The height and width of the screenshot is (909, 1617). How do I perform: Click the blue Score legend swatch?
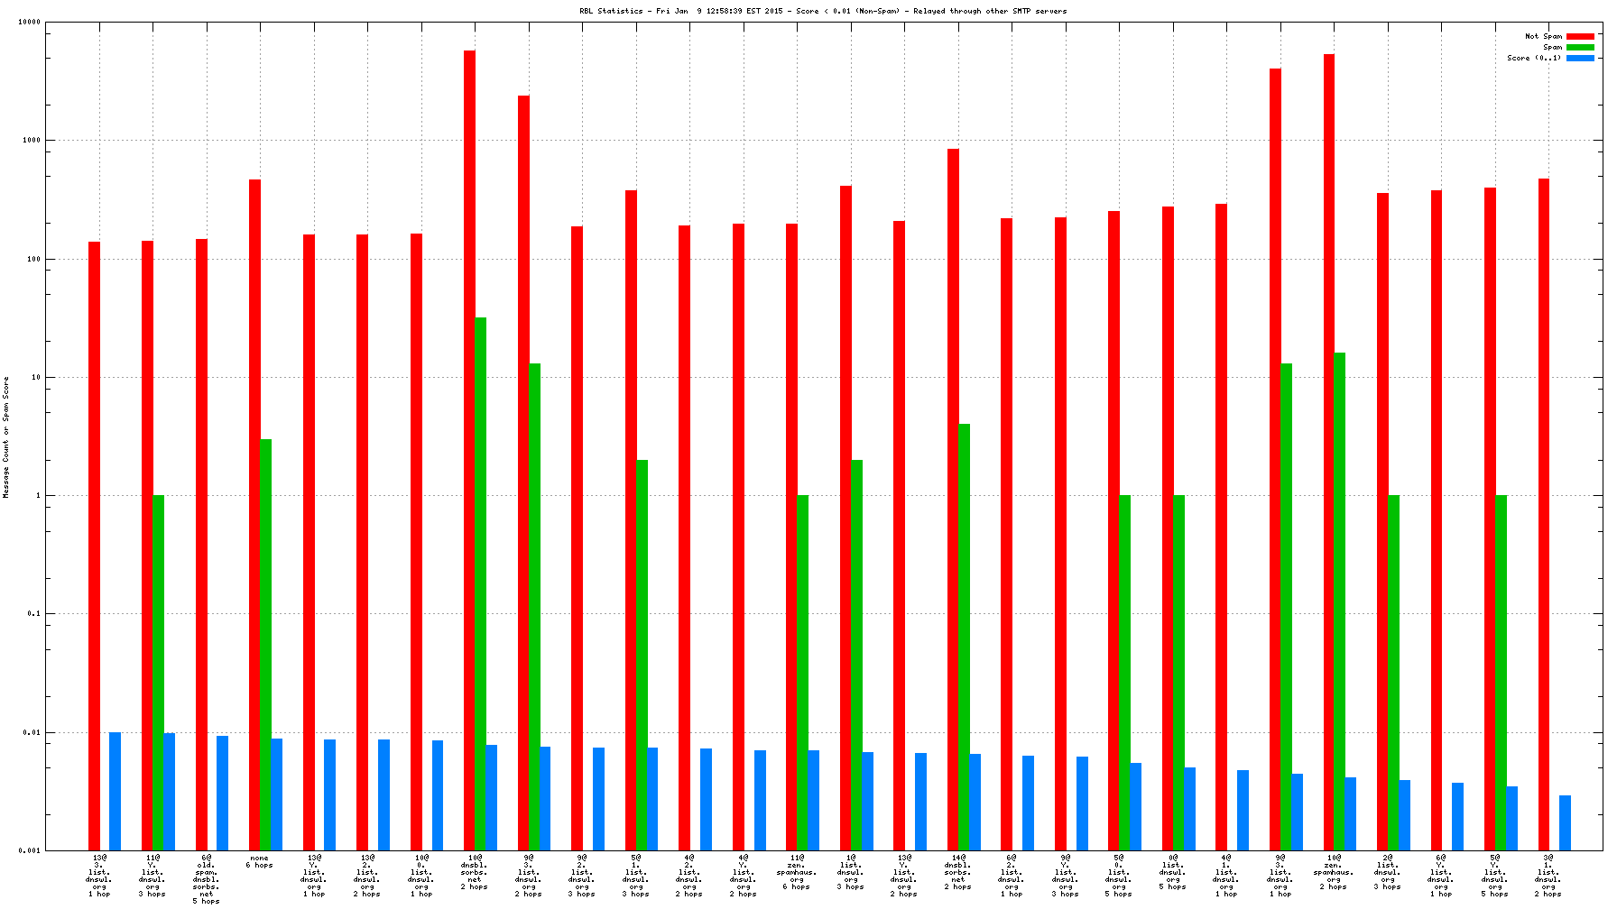[x=1580, y=58]
